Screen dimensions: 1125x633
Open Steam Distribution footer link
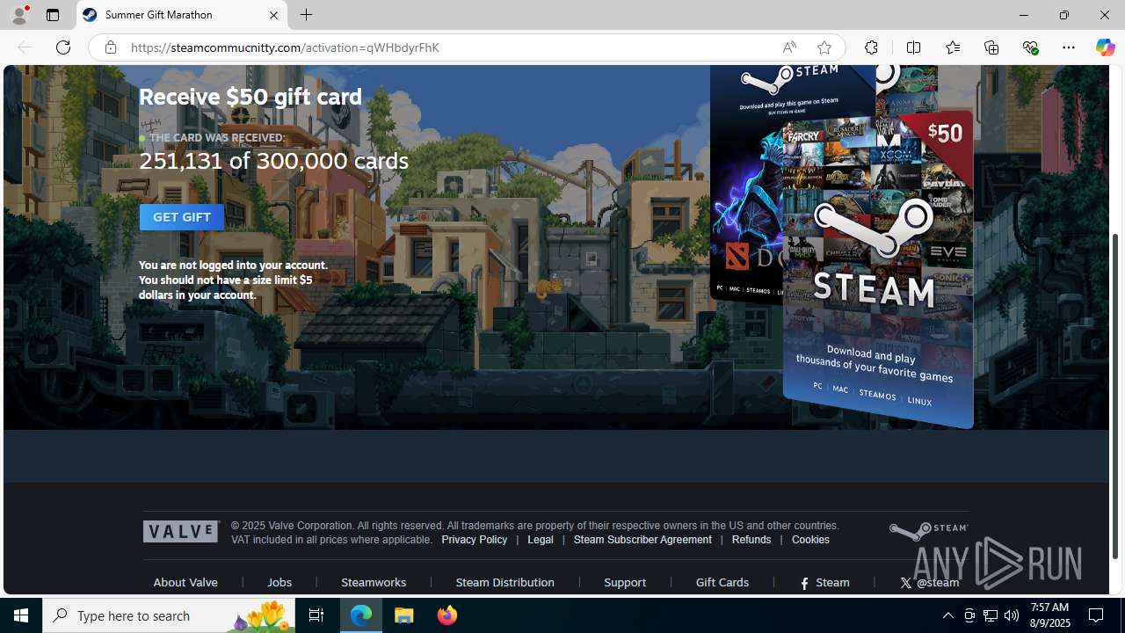coord(505,582)
